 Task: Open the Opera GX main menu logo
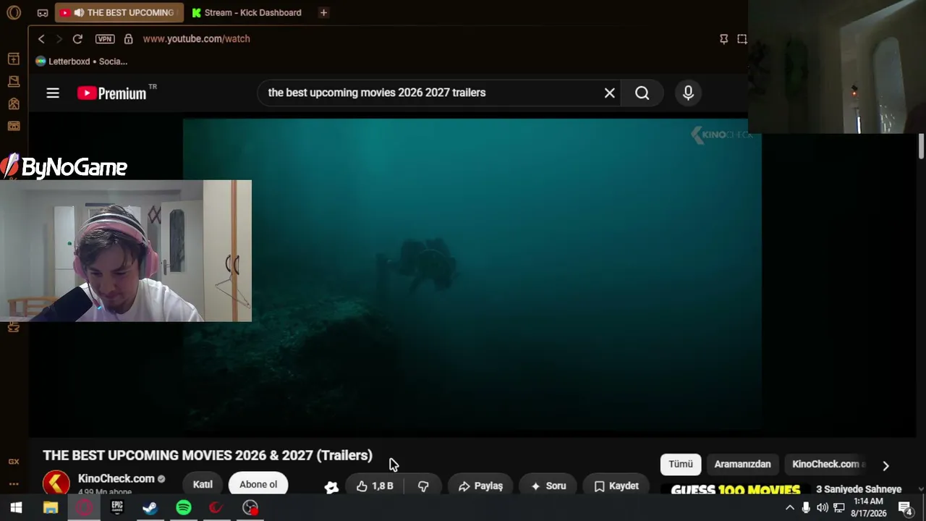tap(14, 12)
